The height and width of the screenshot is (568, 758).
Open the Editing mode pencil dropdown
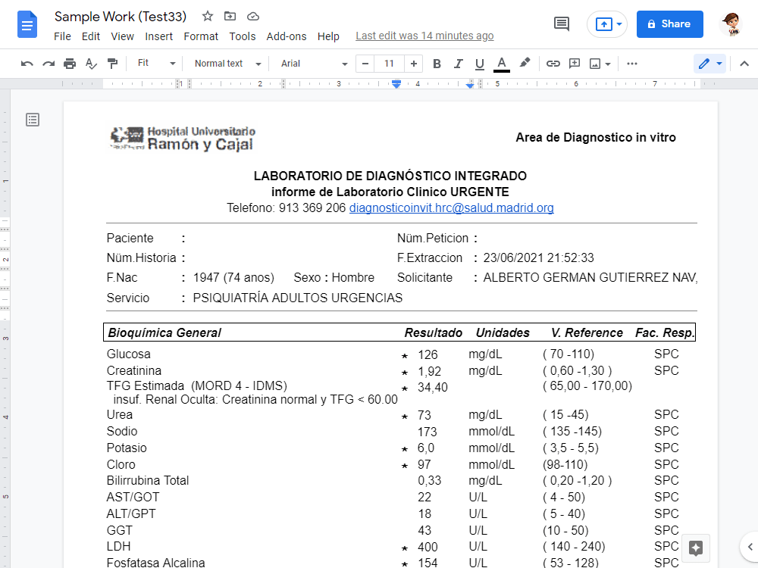[709, 64]
